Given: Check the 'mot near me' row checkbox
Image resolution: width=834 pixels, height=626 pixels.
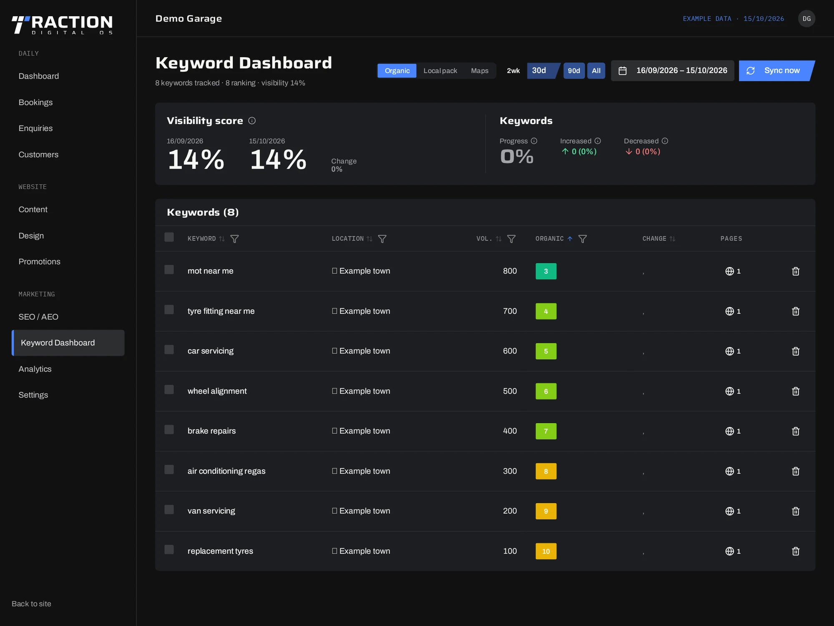Looking at the screenshot, I should pos(169,270).
